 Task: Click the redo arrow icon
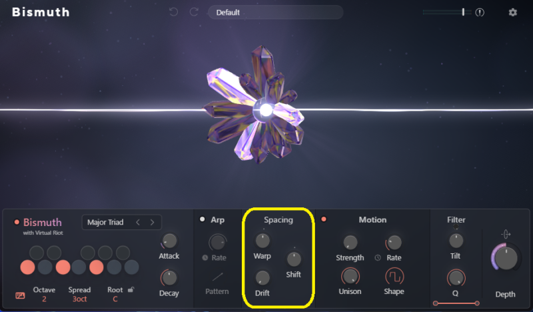(x=194, y=12)
